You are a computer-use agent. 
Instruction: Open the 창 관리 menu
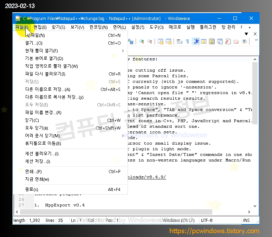pos(228,27)
